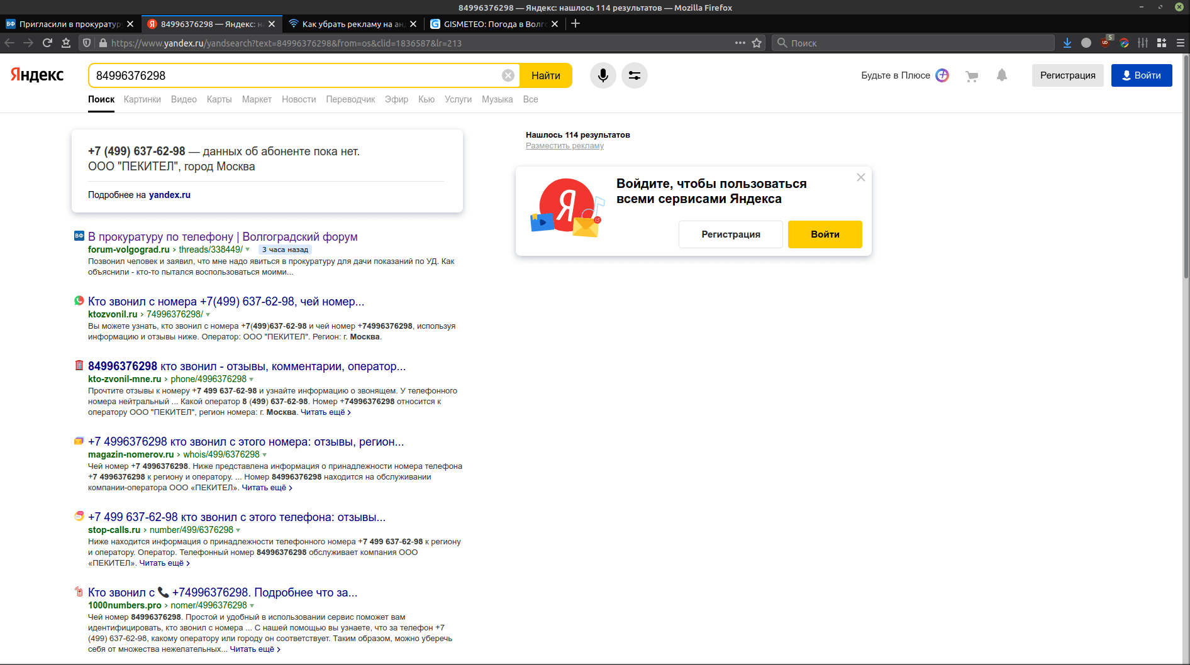This screenshot has height=665, width=1190.
Task: Expand dropdown arrow next to stop-calls.ru result
Action: tap(238, 530)
